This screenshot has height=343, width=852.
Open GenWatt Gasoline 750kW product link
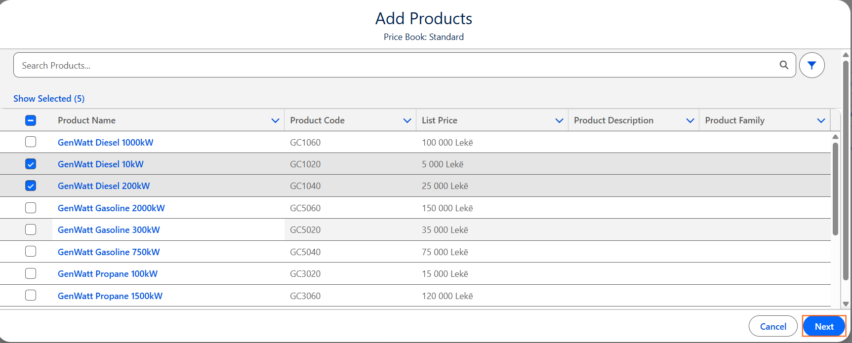click(109, 252)
